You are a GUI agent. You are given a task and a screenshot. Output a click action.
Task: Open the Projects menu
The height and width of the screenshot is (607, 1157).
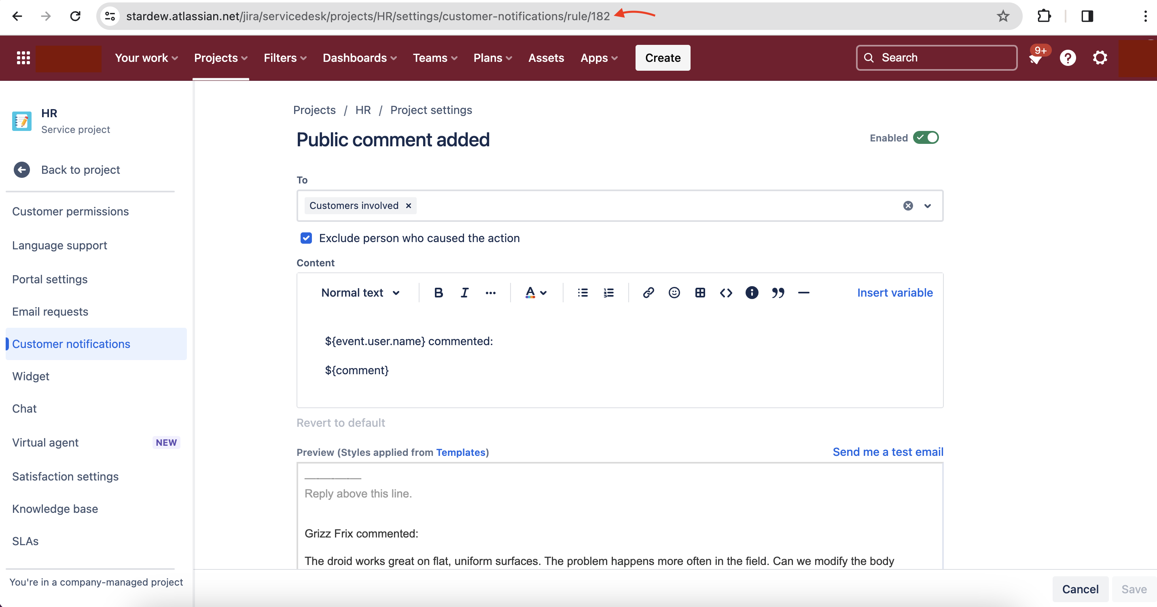pyautogui.click(x=220, y=58)
